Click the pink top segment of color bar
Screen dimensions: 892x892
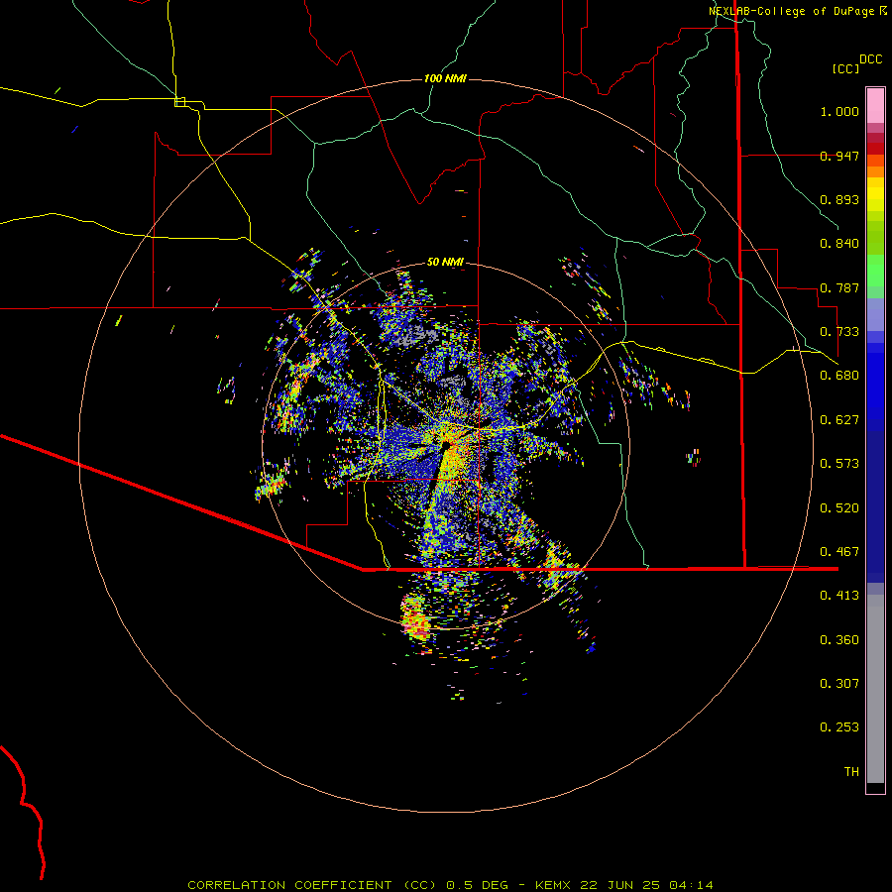pyautogui.click(x=875, y=106)
